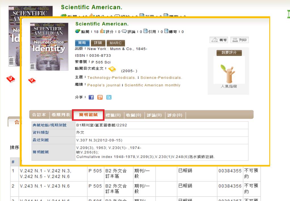The width and height of the screenshot is (290, 201).
Task: Open the e-journal full text icon
Action: [112, 69]
